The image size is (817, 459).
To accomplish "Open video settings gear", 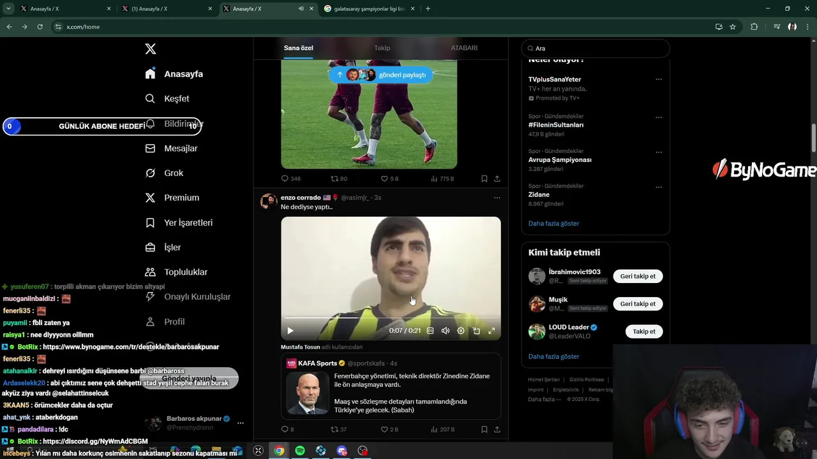I will pos(461,331).
